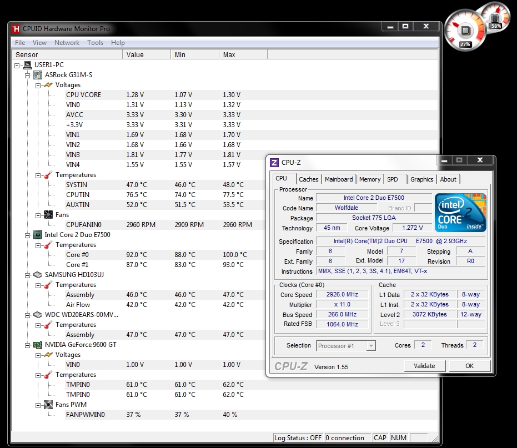The height and width of the screenshot is (448, 517).
Task: Click the Validate button in CPU-Z
Action: pos(424,366)
